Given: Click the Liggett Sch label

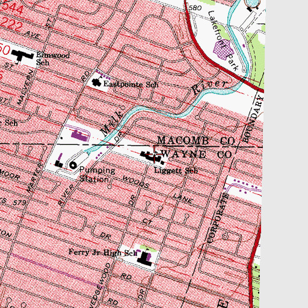Looking at the screenshot, I should pos(176,171).
